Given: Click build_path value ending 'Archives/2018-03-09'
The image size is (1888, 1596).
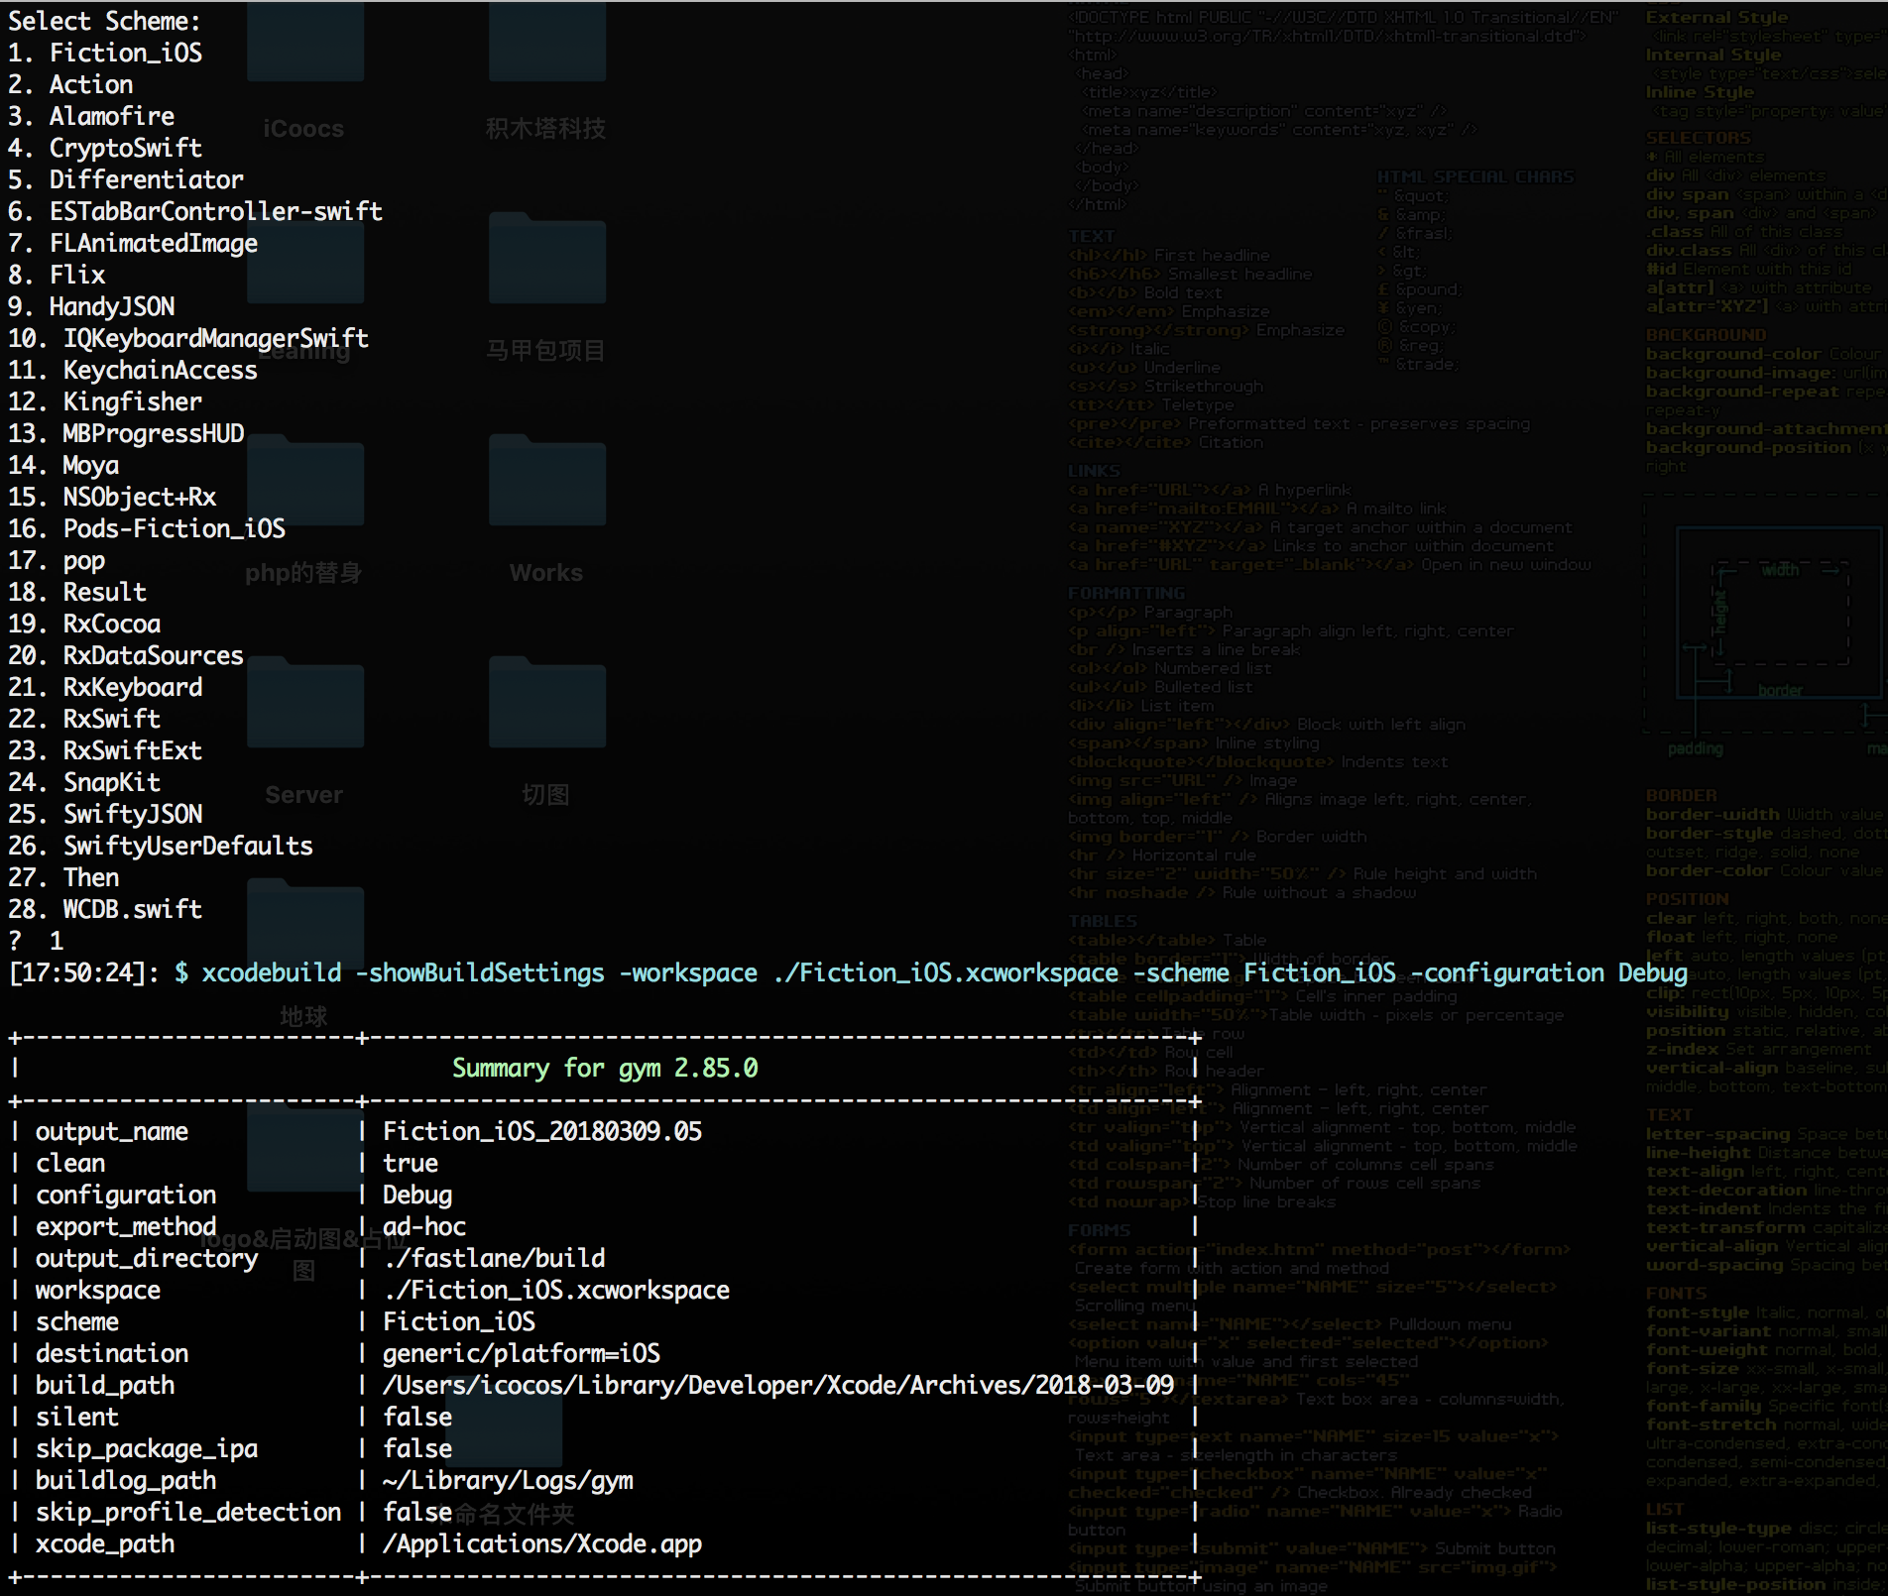Looking at the screenshot, I should click(778, 1385).
